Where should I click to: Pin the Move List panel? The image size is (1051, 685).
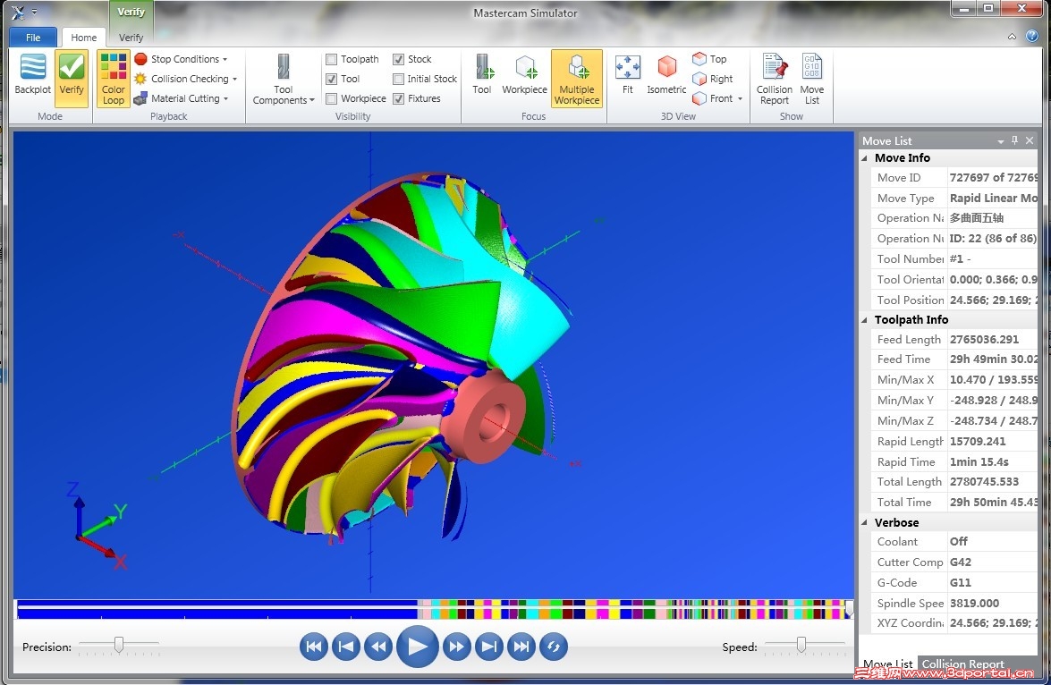pos(1015,140)
